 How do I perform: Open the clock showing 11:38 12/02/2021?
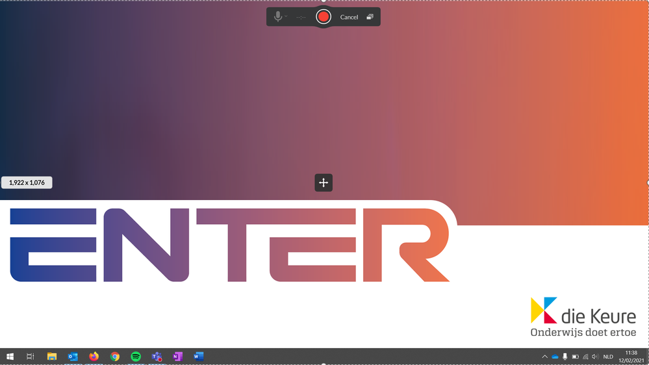point(631,357)
